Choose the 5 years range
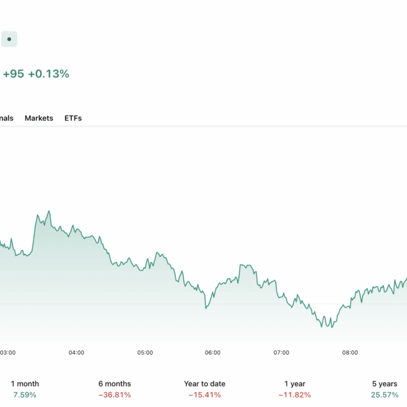 [x=384, y=384]
